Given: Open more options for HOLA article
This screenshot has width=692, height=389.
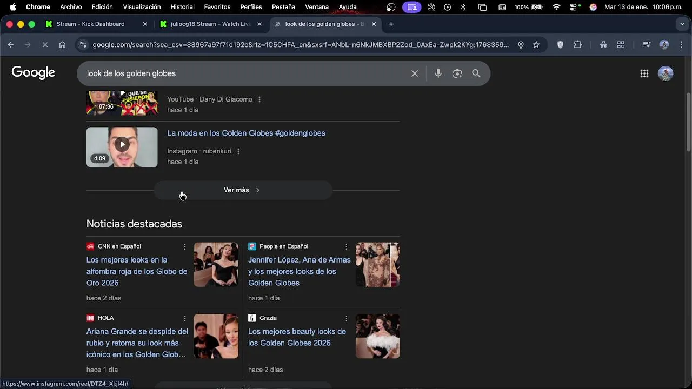Looking at the screenshot, I should click(184, 318).
